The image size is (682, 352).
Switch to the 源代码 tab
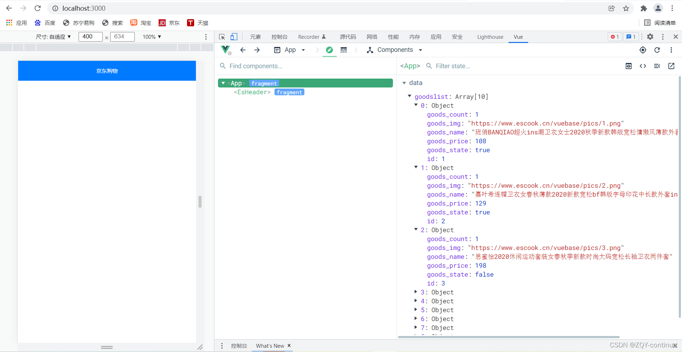(x=348, y=37)
